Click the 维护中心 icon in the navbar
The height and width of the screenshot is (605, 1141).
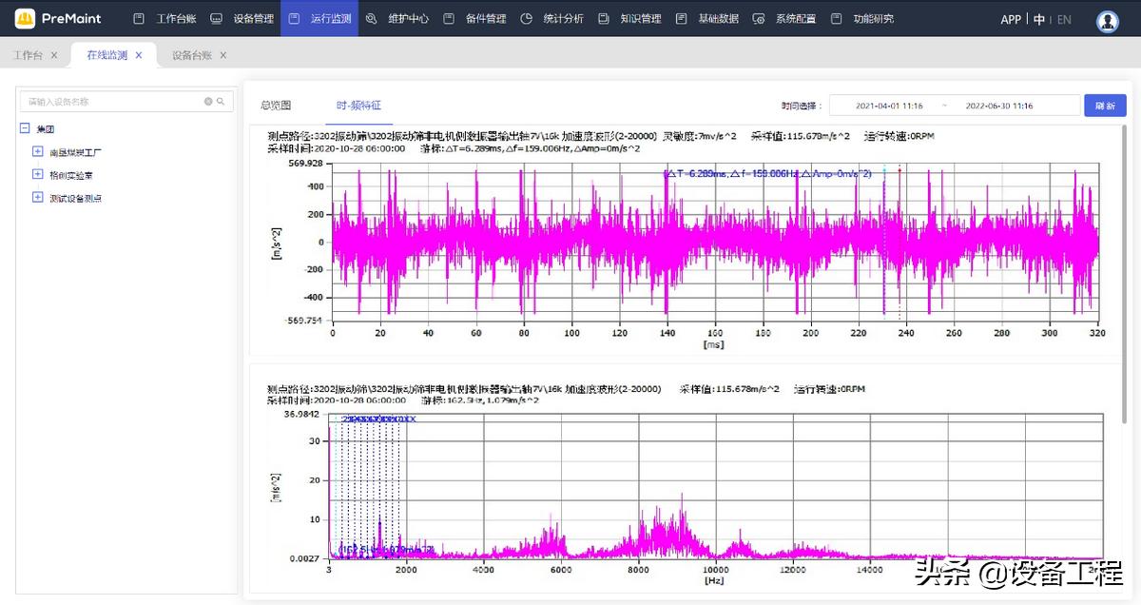[371, 19]
